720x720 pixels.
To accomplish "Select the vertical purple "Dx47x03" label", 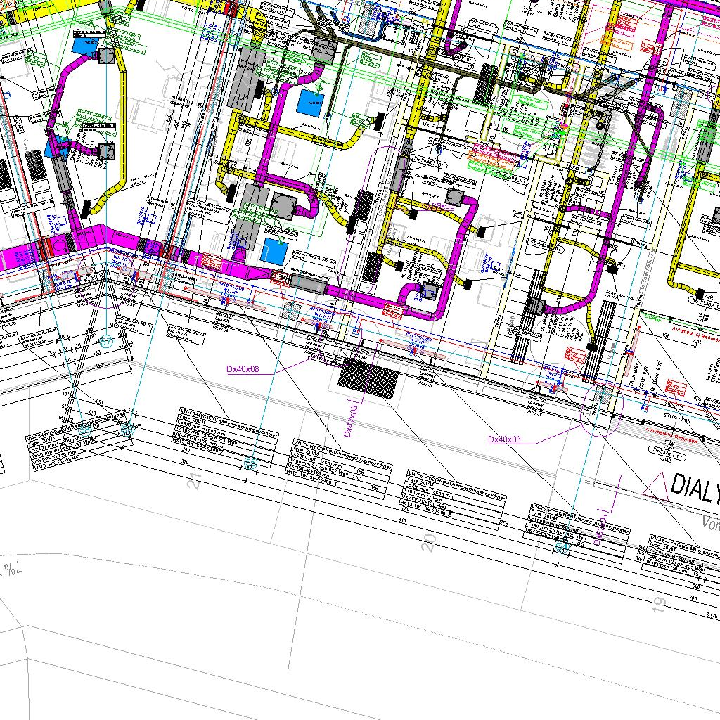I will [x=350, y=421].
